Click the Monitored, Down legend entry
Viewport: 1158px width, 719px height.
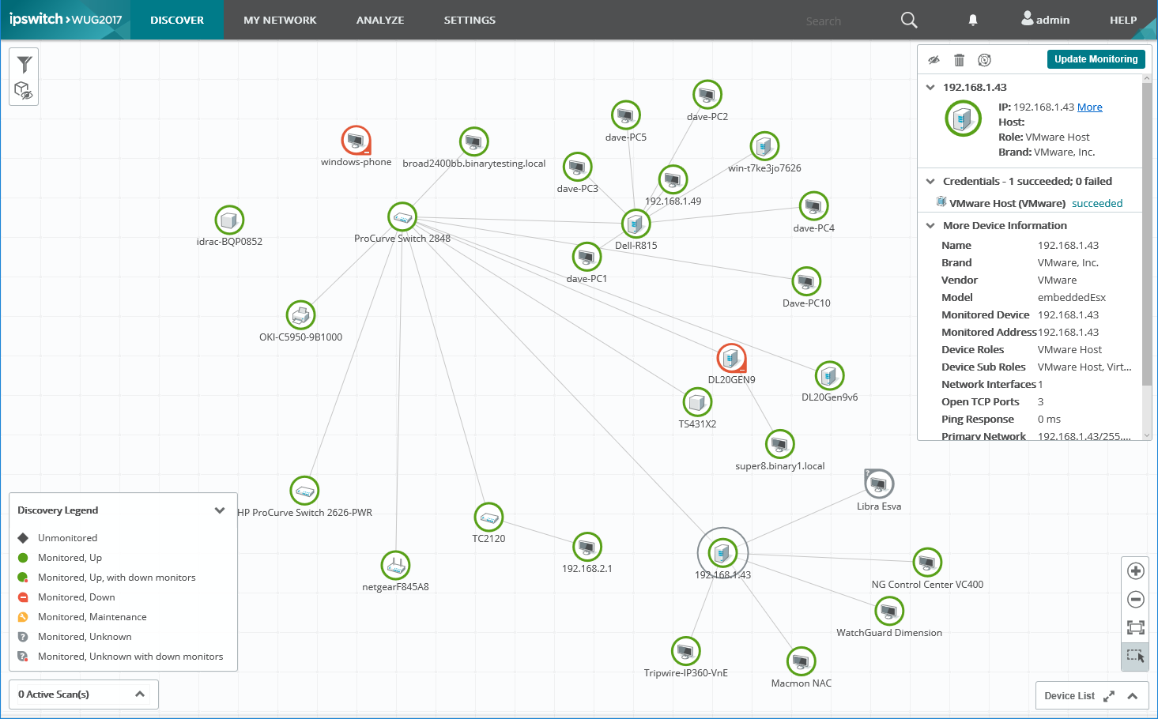click(x=76, y=597)
